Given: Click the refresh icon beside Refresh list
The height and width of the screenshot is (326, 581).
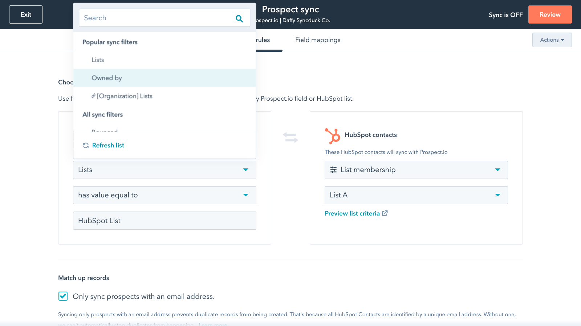Looking at the screenshot, I should [86, 145].
